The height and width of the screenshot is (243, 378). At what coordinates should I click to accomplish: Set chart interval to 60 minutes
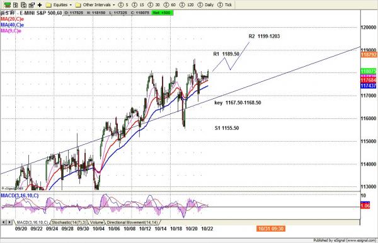coord(169,5)
